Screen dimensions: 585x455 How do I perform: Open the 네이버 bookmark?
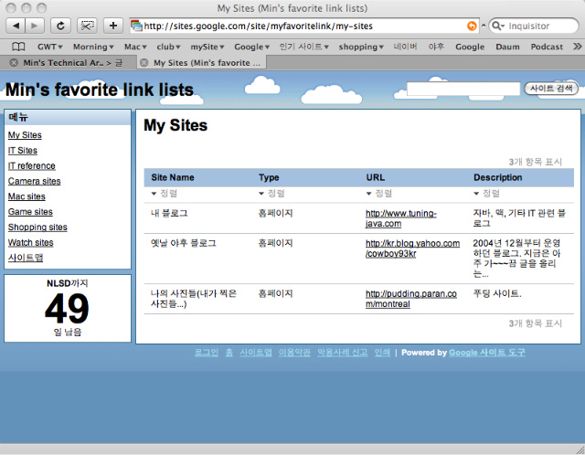click(405, 47)
